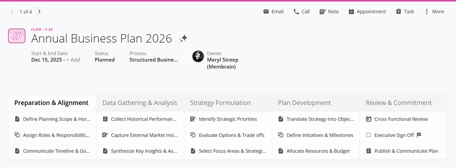Image resolution: width=456 pixels, height=168 pixels.
Task: Switch to Data Gathering & Analysis tab
Action: (x=140, y=103)
